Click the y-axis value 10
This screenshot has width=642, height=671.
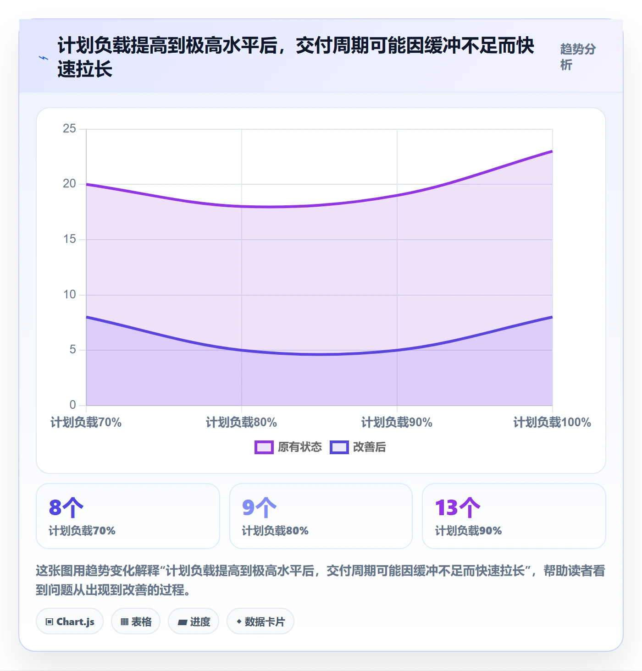pos(70,295)
